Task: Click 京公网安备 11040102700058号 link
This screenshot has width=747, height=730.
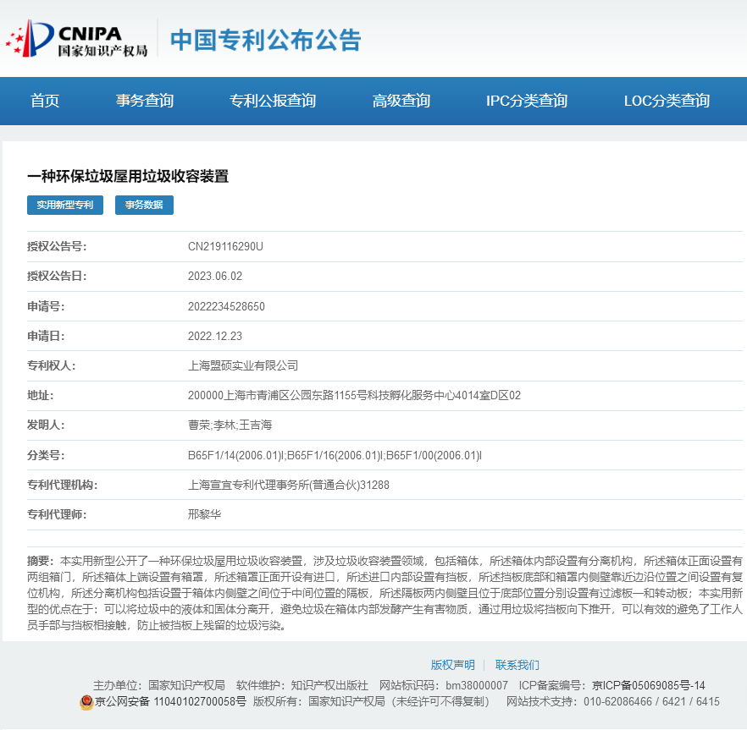Action: click(170, 702)
